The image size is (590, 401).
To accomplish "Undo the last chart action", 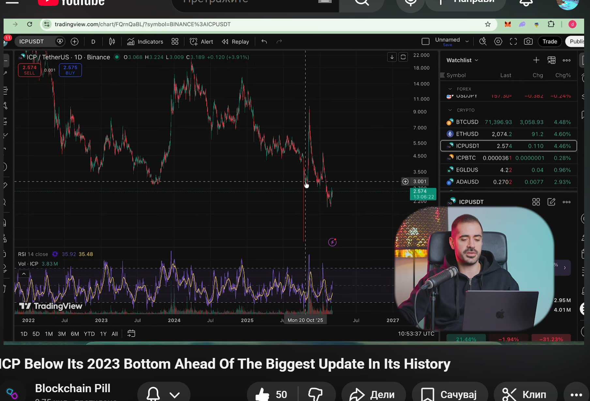I will [264, 41].
